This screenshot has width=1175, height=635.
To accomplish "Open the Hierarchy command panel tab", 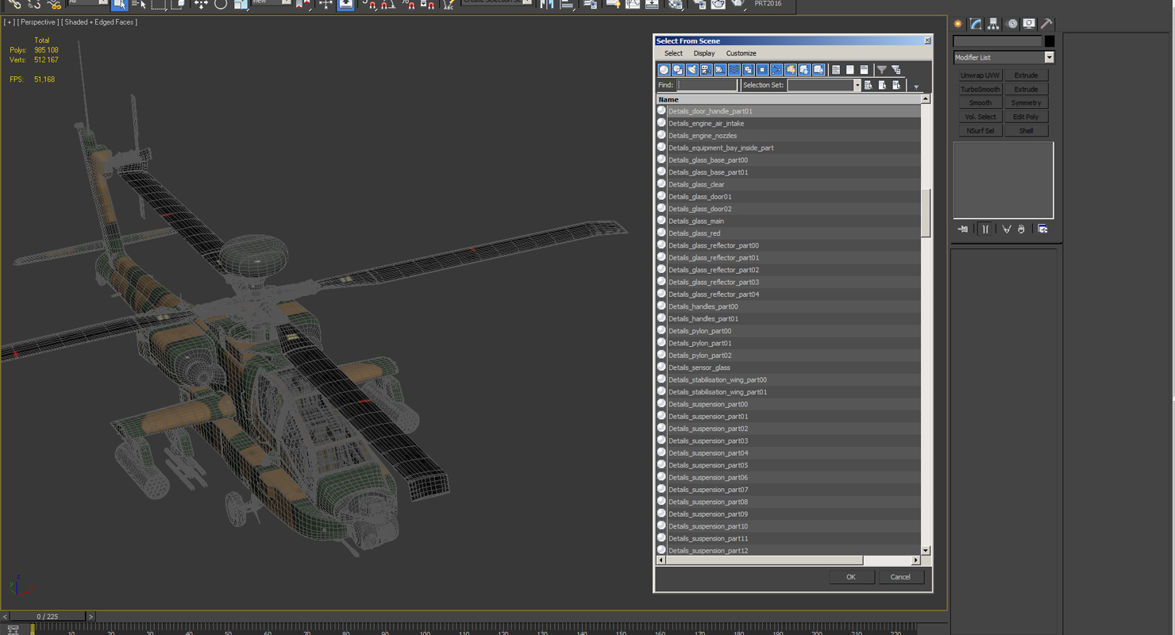I will click(x=993, y=24).
